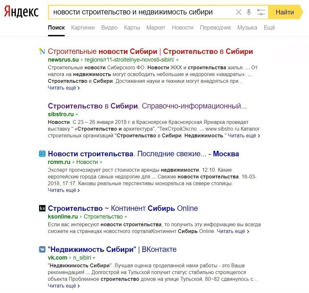The image size is (309, 293).
Task: Click the newsrus.su domain link
Action: click(63, 60)
